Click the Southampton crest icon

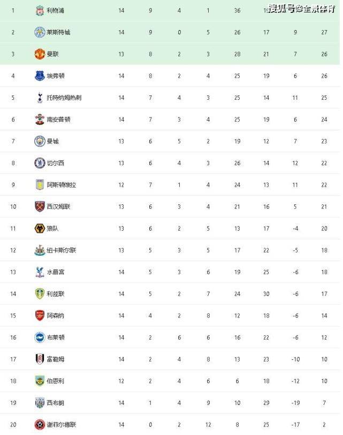click(x=40, y=119)
